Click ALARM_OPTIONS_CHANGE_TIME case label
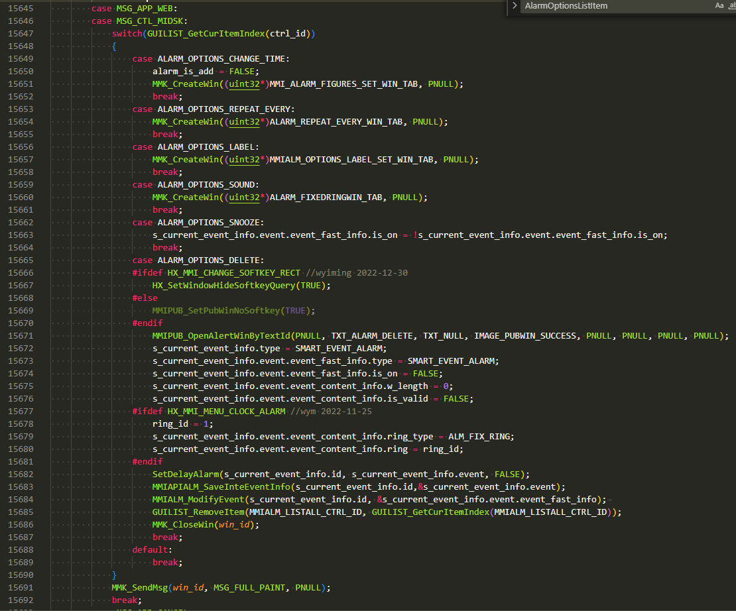The height and width of the screenshot is (611, 736). coord(221,59)
